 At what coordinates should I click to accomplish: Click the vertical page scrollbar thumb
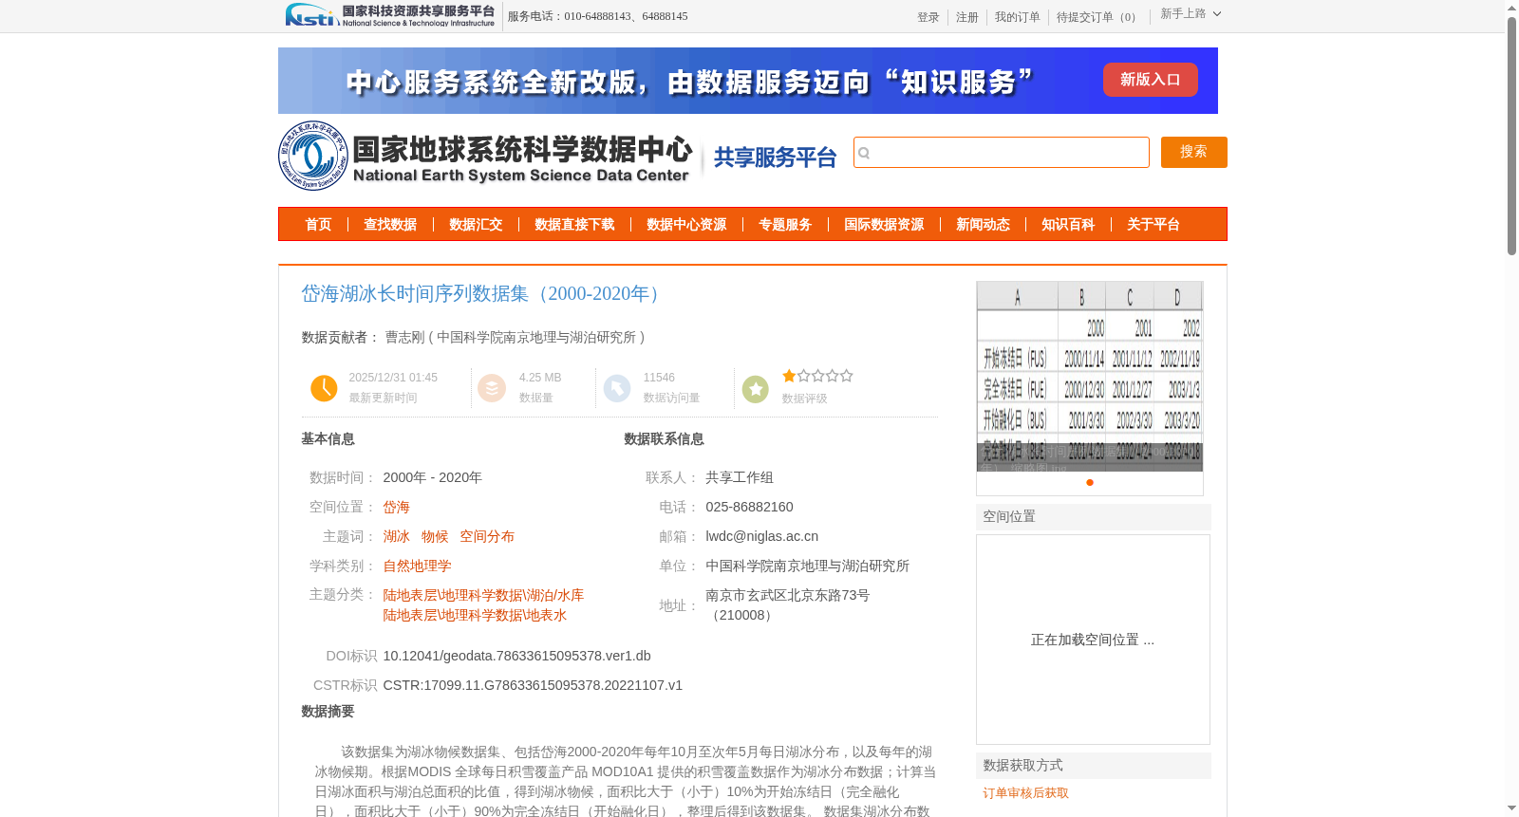1511,136
